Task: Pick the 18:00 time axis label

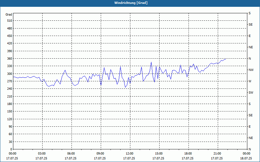Action: 189,154
